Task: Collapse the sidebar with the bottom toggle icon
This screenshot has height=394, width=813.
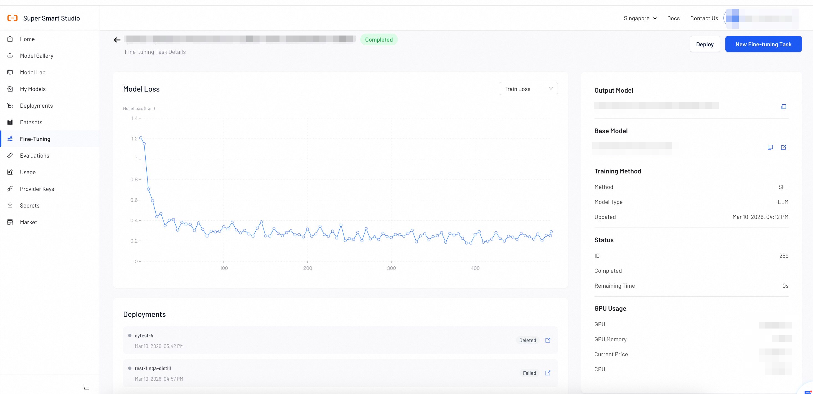Action: click(x=86, y=388)
